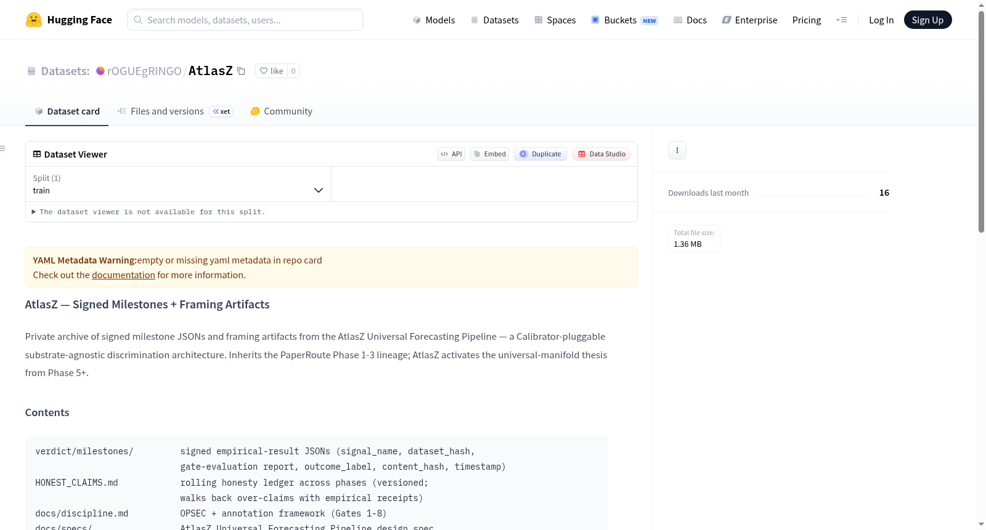Click the Duplicate button

click(x=540, y=154)
